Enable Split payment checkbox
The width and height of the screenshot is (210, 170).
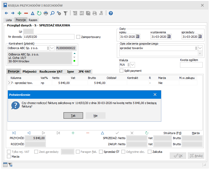(x=121, y=71)
